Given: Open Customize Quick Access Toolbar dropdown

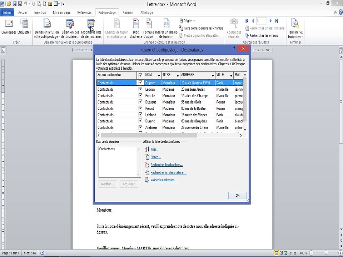Looking at the screenshot, I should (x=64, y=4).
